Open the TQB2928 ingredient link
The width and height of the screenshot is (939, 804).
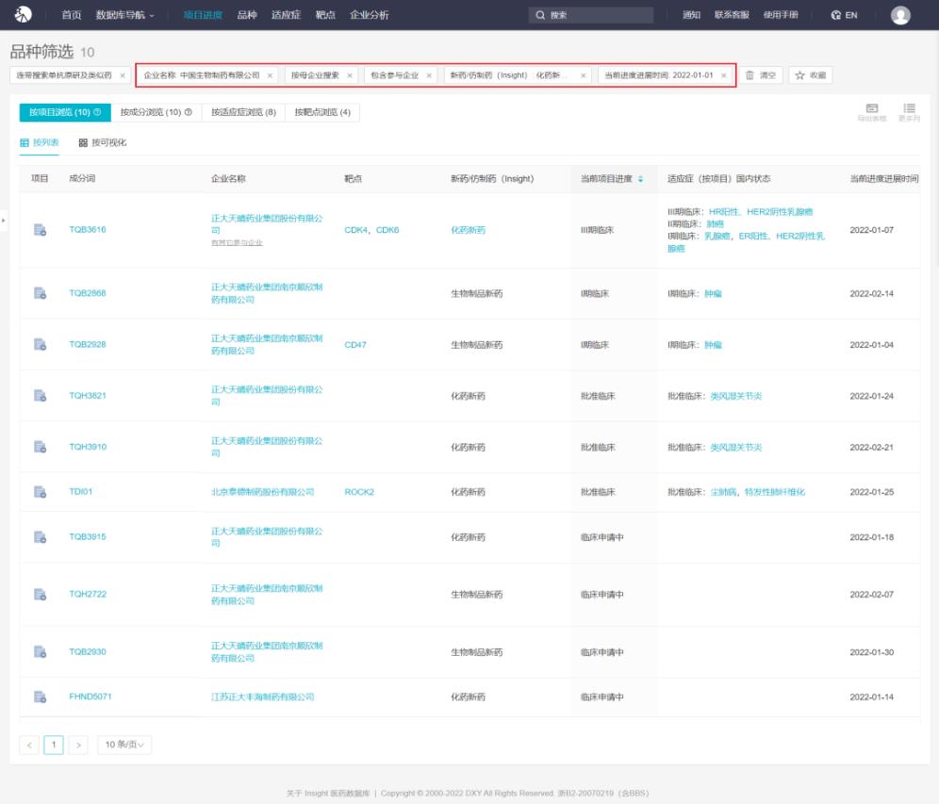(88, 345)
